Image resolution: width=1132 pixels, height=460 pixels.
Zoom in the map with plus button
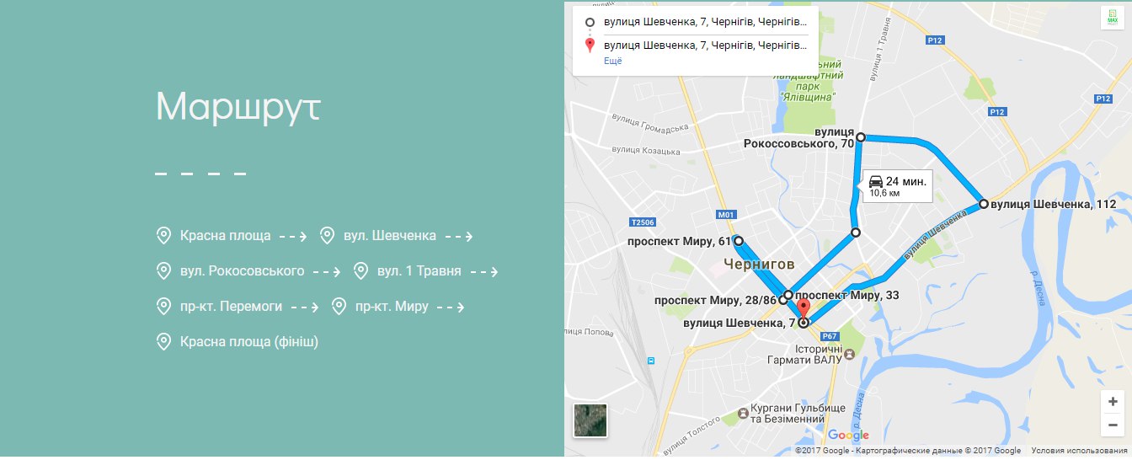pyautogui.click(x=1113, y=402)
